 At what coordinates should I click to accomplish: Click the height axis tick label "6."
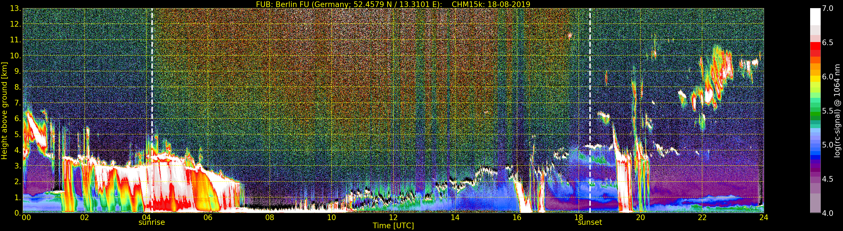[x=18, y=119]
